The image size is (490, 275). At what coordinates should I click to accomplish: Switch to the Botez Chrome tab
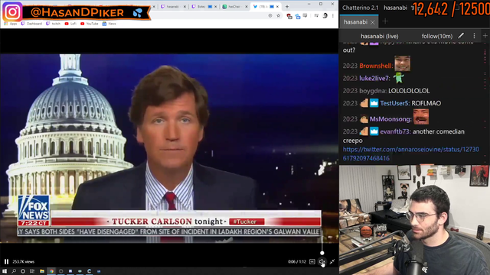click(204, 7)
